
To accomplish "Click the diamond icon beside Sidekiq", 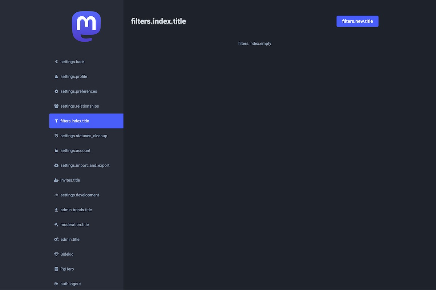I will 56,254.
